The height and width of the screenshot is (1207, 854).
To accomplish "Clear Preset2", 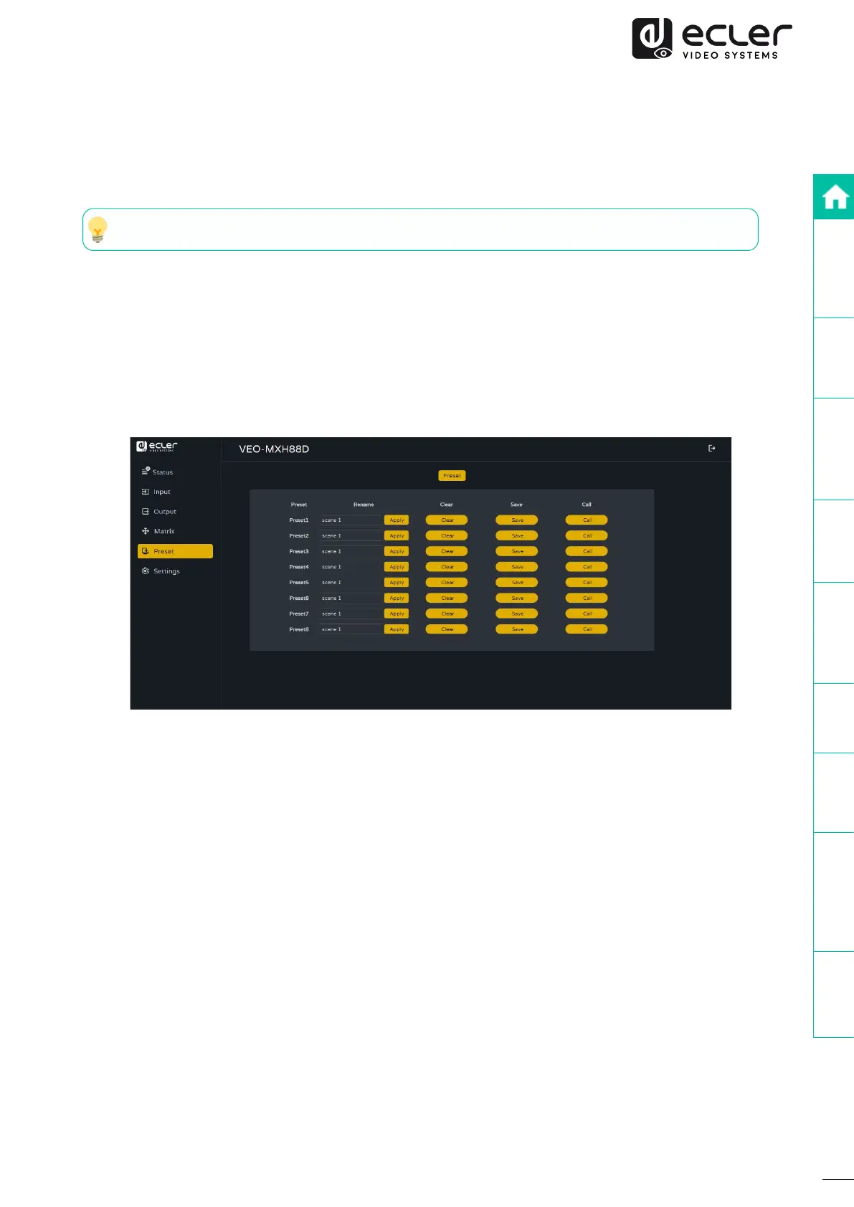I will [447, 536].
